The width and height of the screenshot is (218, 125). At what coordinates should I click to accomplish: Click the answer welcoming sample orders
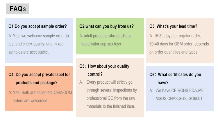[x=39, y=36]
